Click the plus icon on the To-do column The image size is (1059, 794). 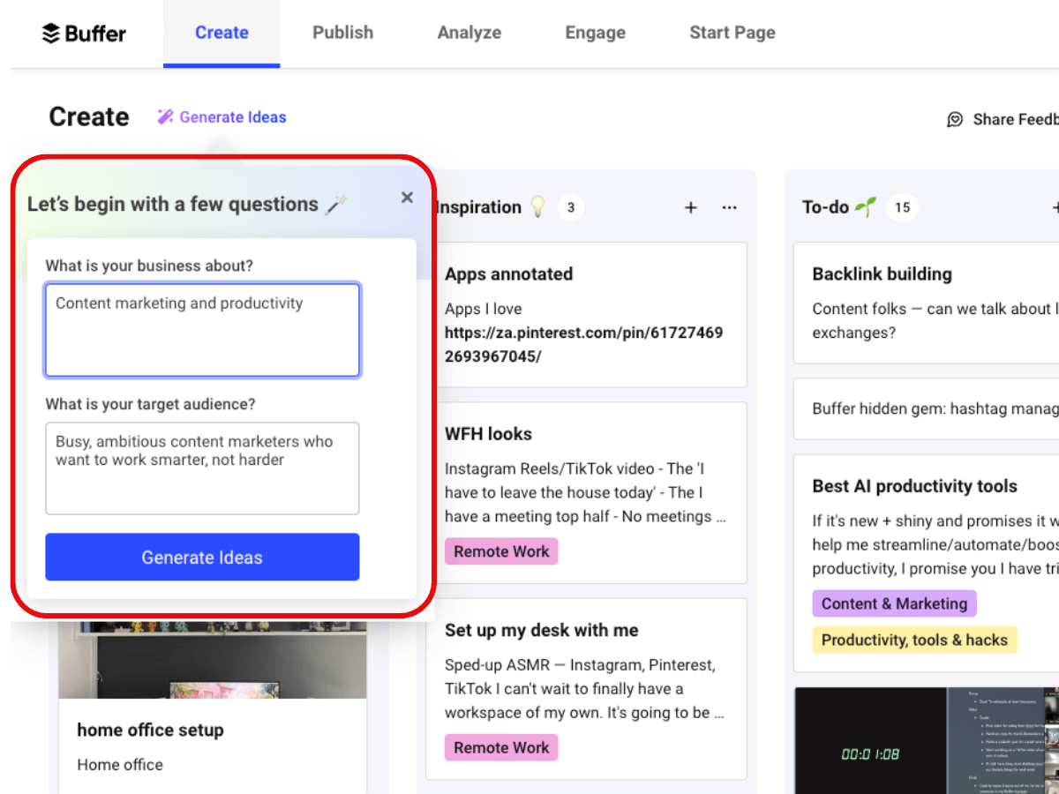click(x=1055, y=207)
